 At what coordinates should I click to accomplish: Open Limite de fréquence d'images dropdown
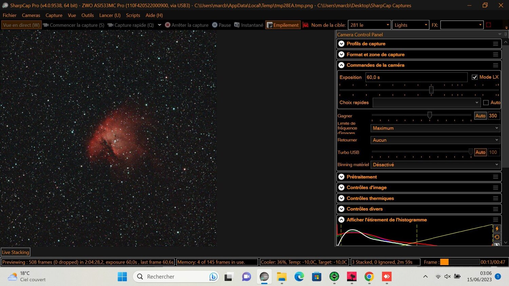435,128
